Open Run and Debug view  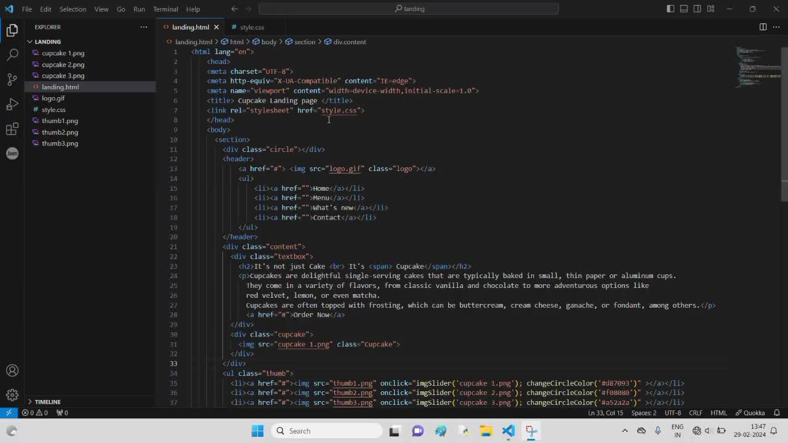(x=12, y=105)
